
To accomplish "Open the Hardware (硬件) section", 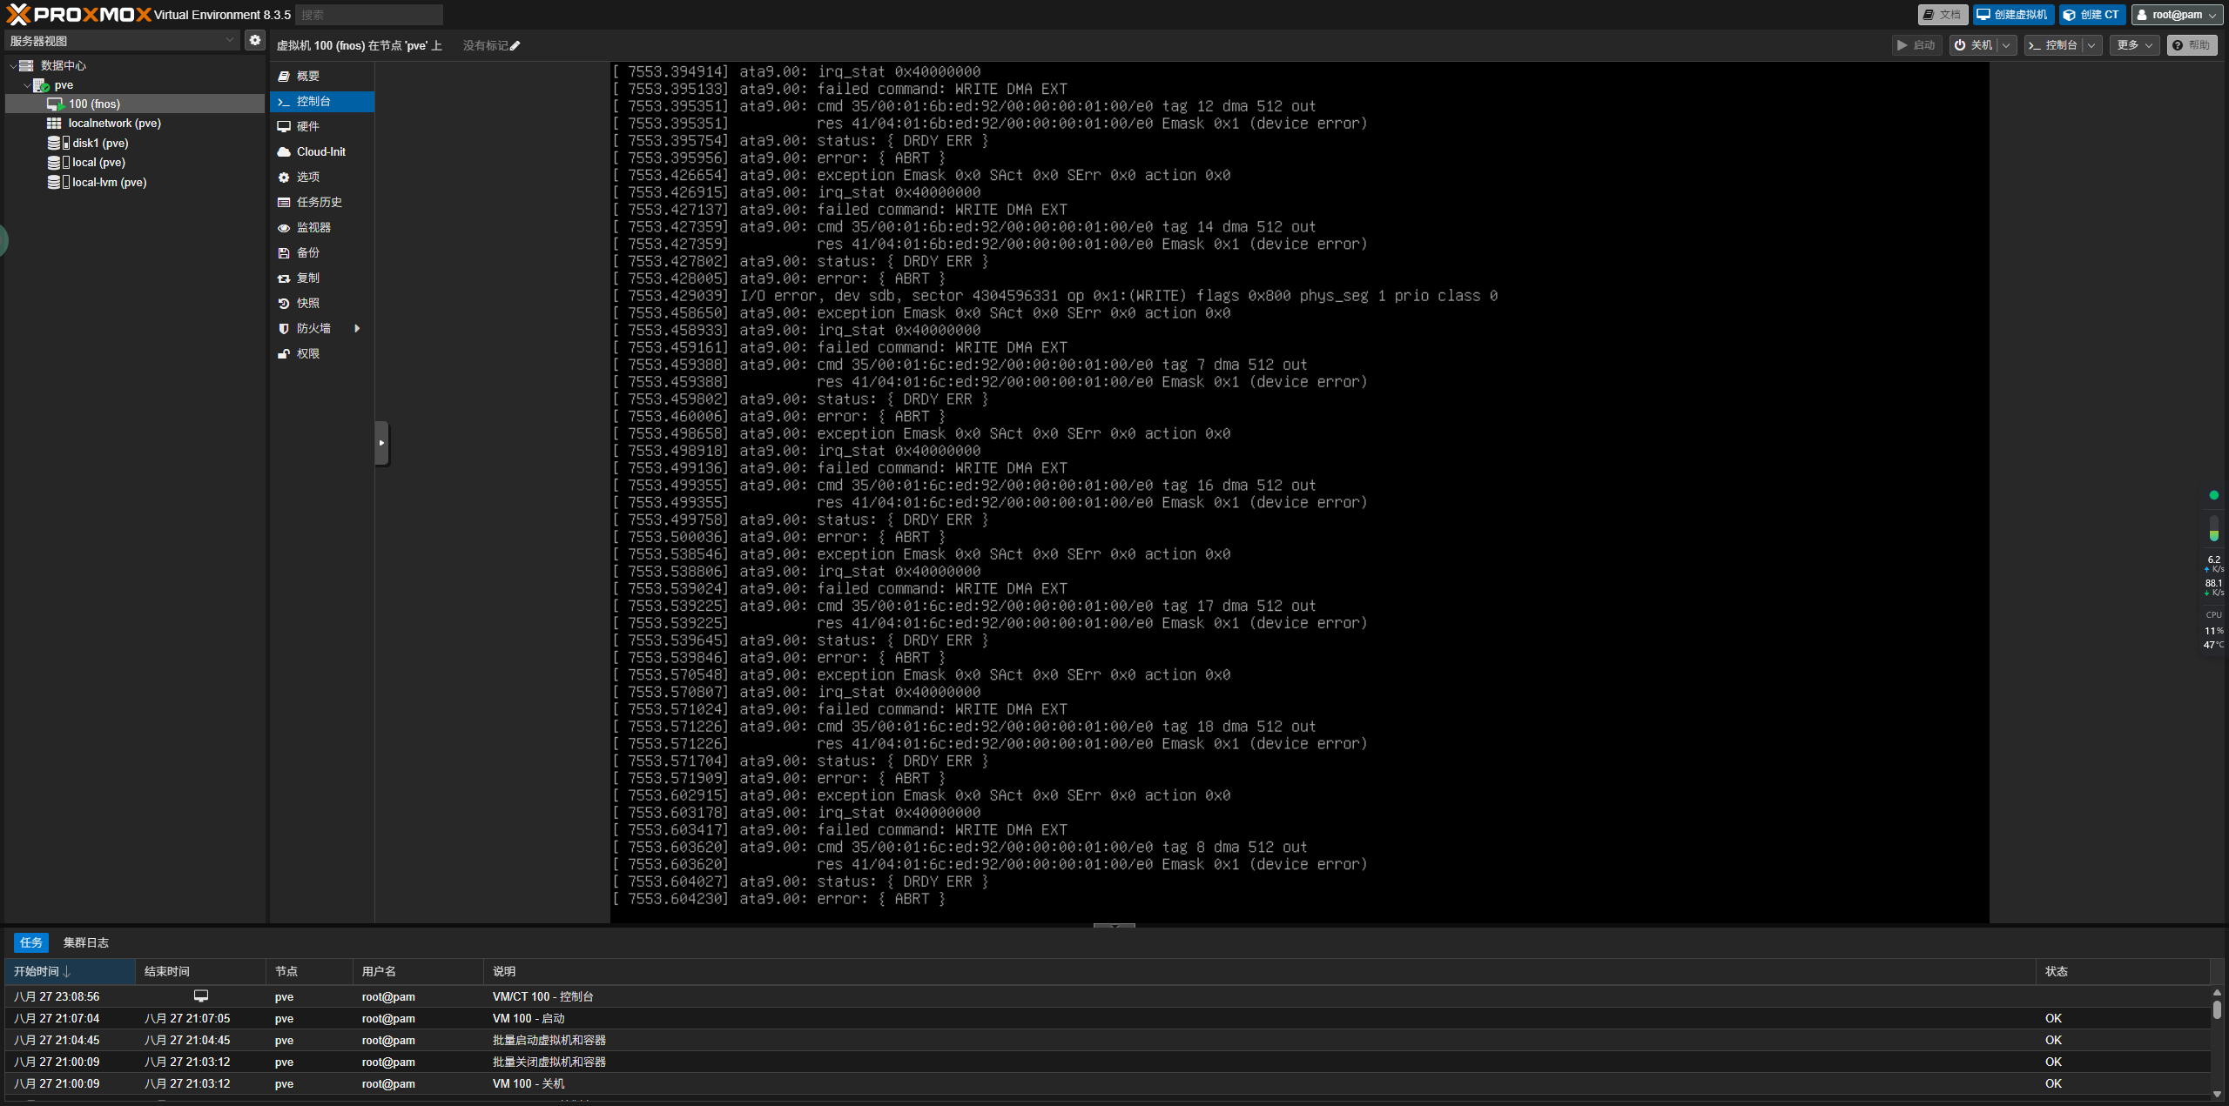I will click(307, 126).
